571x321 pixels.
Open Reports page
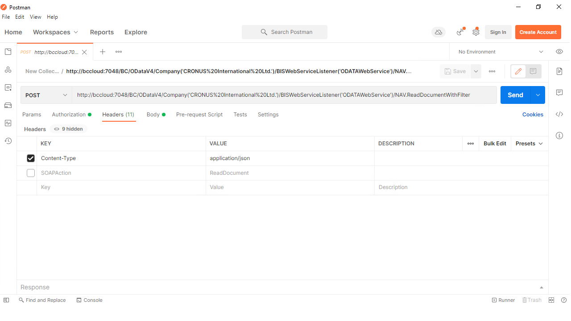(102, 32)
